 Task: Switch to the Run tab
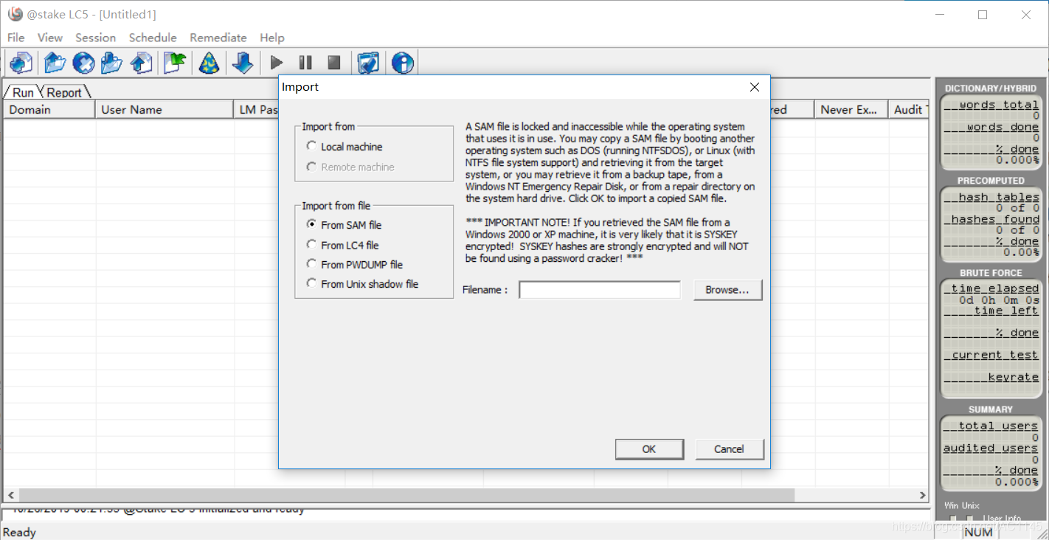coord(23,92)
